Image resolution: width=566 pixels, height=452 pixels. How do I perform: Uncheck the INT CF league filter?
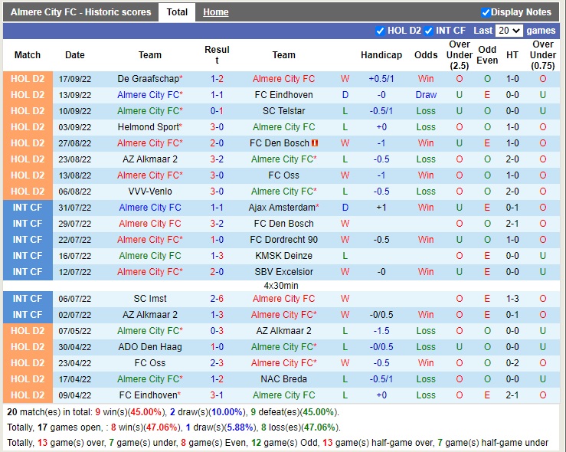tap(429, 31)
